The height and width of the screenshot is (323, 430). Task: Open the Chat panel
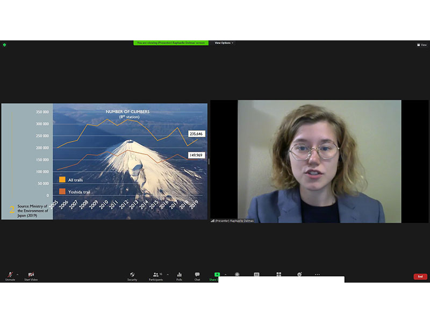[x=197, y=276]
